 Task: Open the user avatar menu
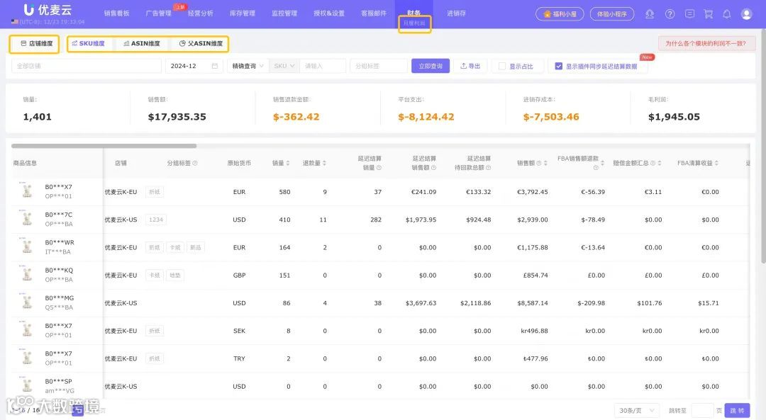point(746,14)
